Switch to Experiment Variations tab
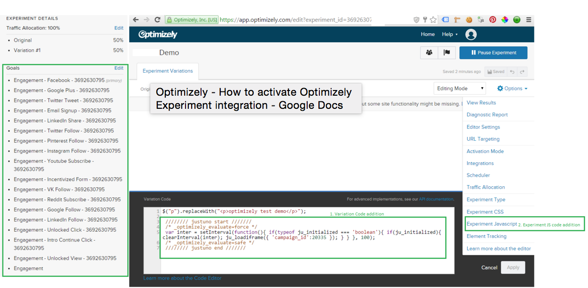This screenshot has height=288, width=588. (168, 71)
